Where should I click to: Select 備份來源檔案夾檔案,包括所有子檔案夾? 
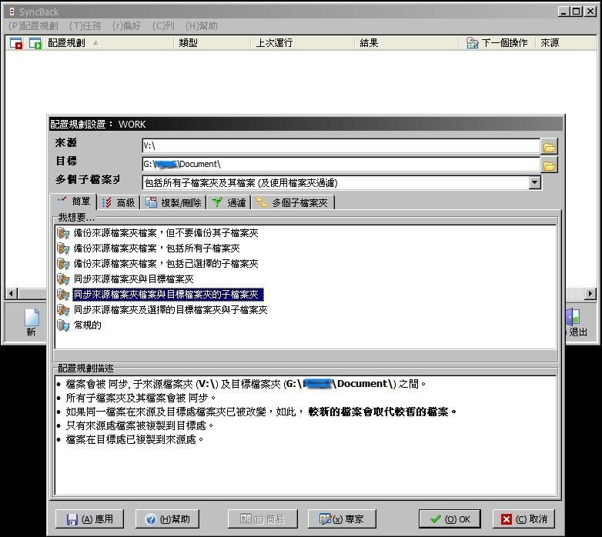click(156, 248)
